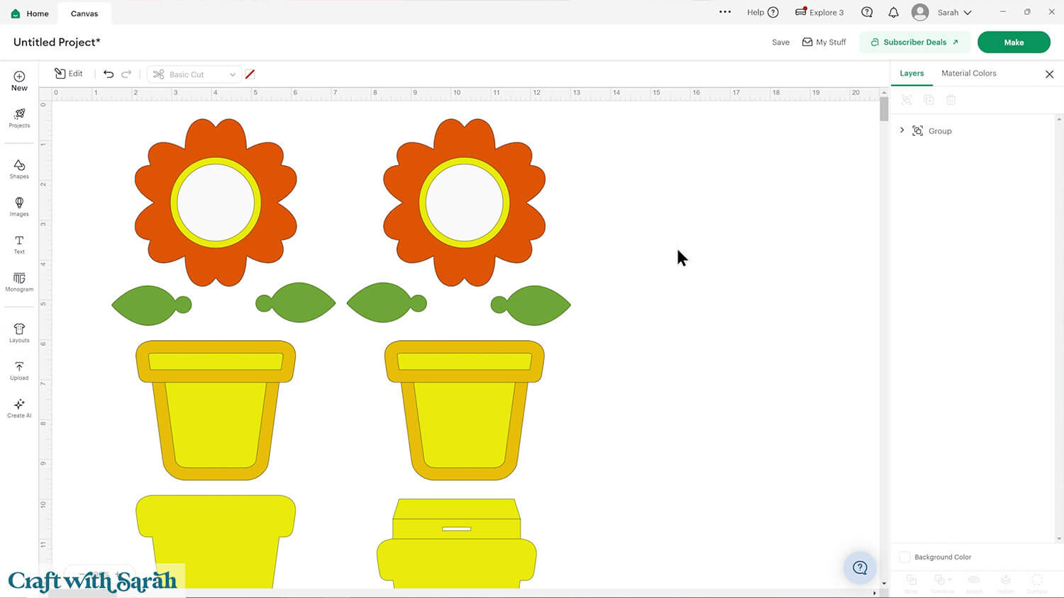Open the Layouts panel
This screenshot has width=1064, height=598.
[x=19, y=333]
